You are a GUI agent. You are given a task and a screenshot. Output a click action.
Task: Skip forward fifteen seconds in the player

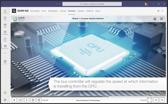[39, 100]
